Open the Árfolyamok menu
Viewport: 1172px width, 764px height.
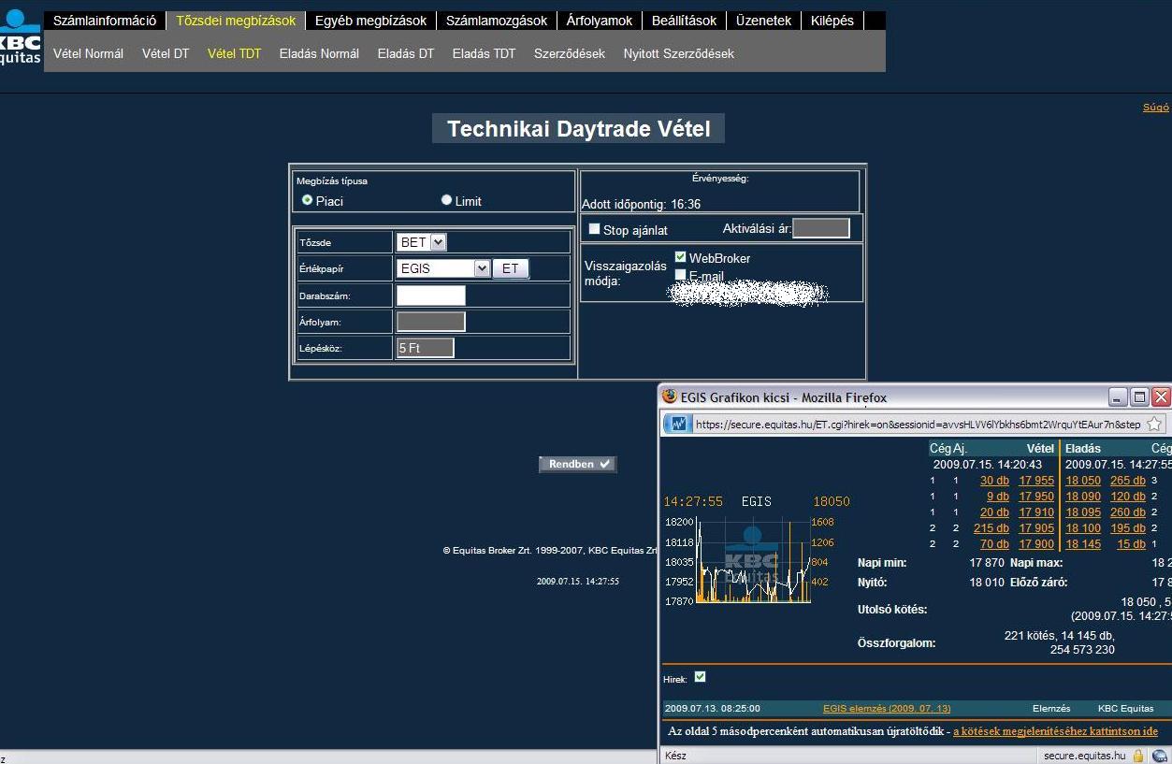[600, 21]
